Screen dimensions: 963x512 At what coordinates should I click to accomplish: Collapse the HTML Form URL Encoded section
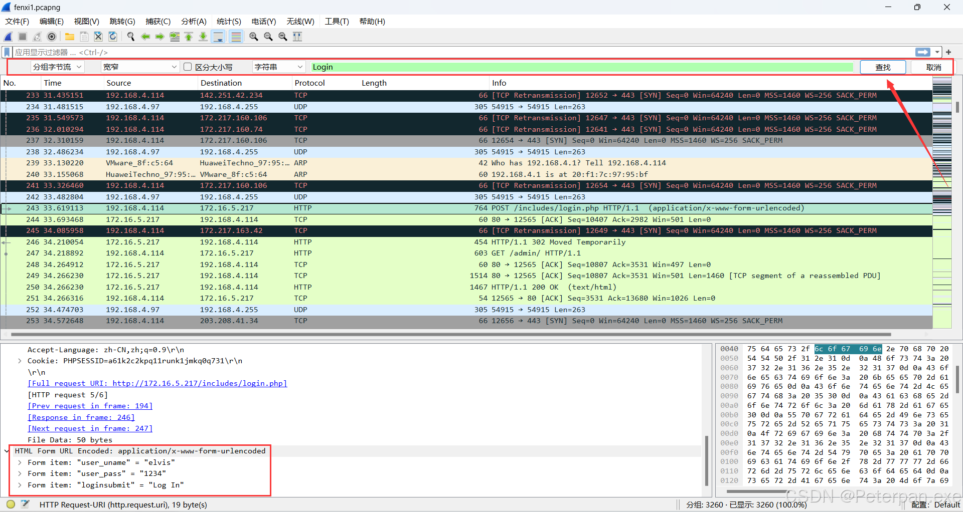pos(7,451)
